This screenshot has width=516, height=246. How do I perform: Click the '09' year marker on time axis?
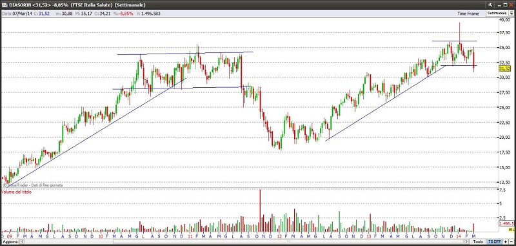pyautogui.click(x=9, y=236)
